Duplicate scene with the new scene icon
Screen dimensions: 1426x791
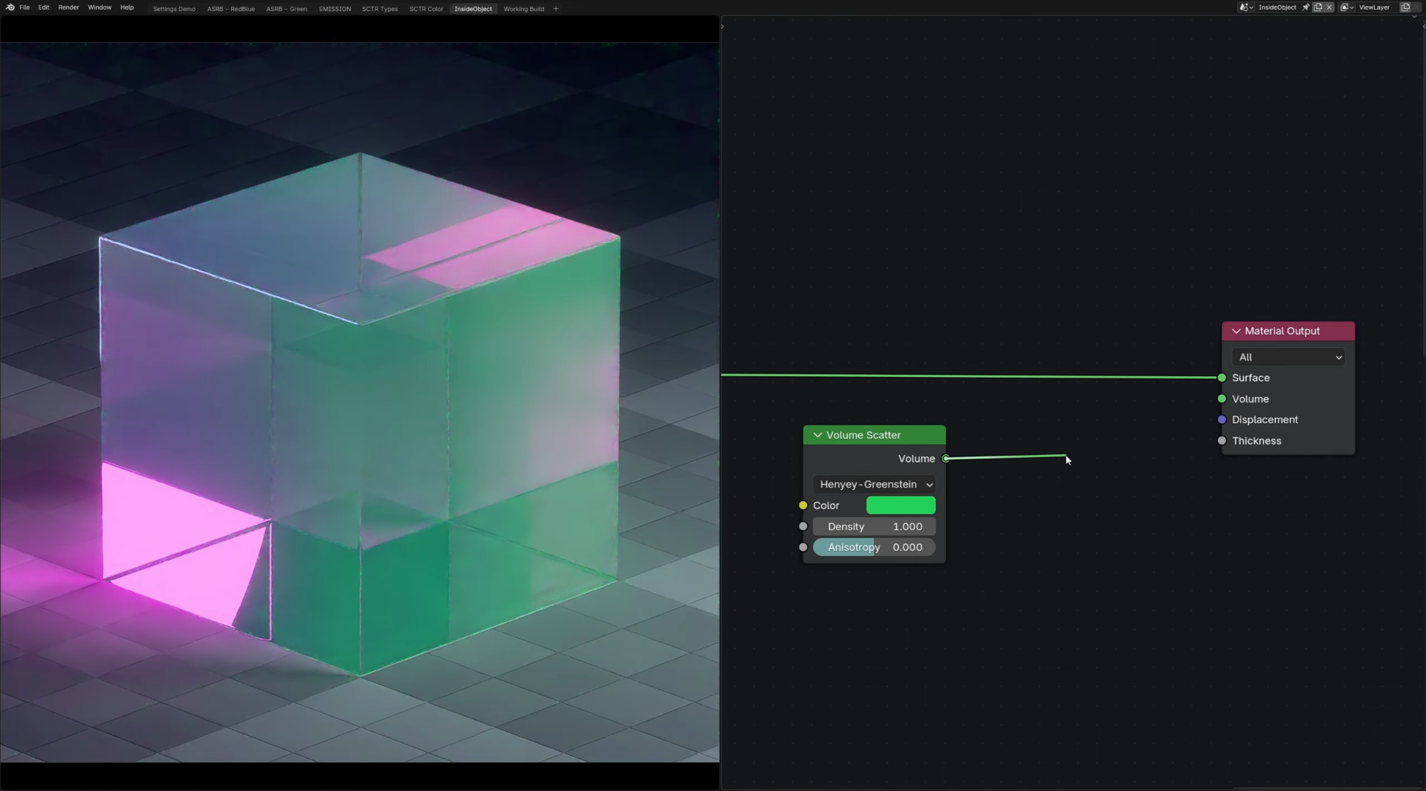pos(1318,7)
